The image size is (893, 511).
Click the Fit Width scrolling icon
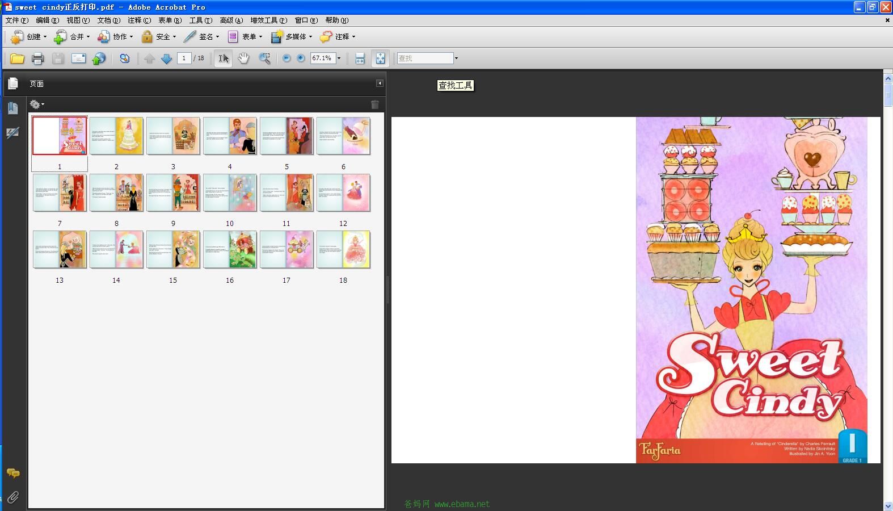[360, 58]
